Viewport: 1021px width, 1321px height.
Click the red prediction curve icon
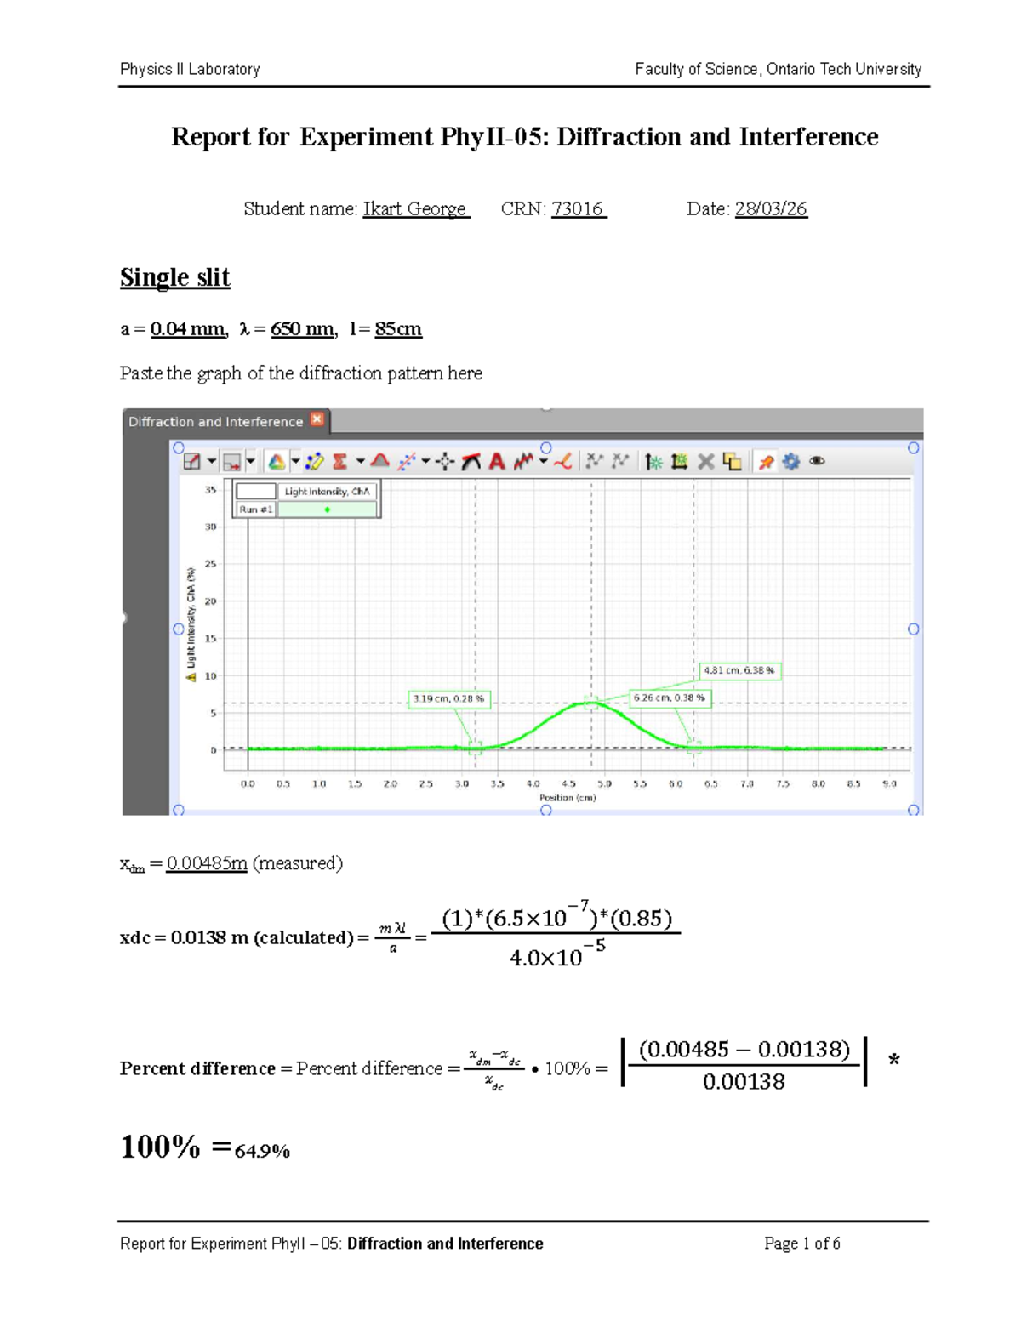pos(562,462)
